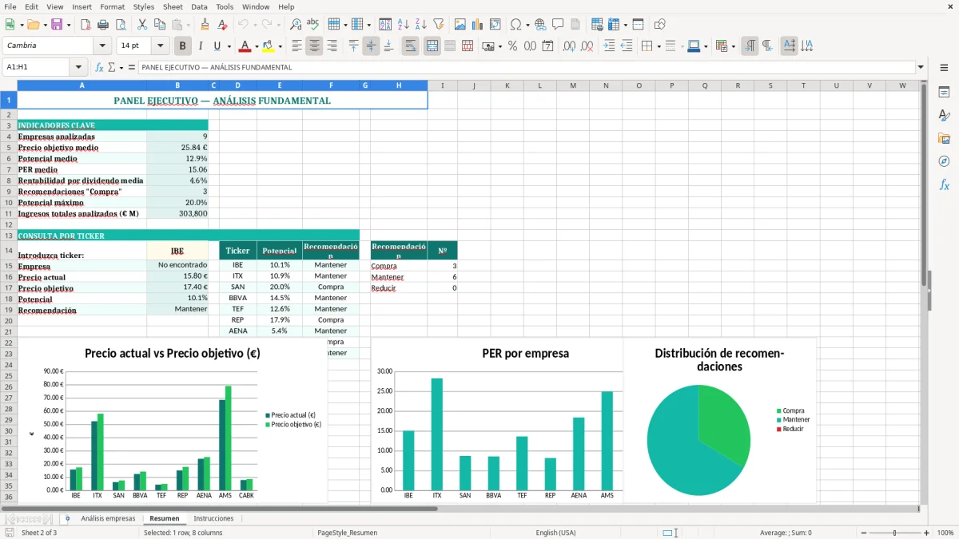Viewport: 959px width, 539px height.
Task: Open the Underline style dropdown arrow
Action: click(229, 46)
